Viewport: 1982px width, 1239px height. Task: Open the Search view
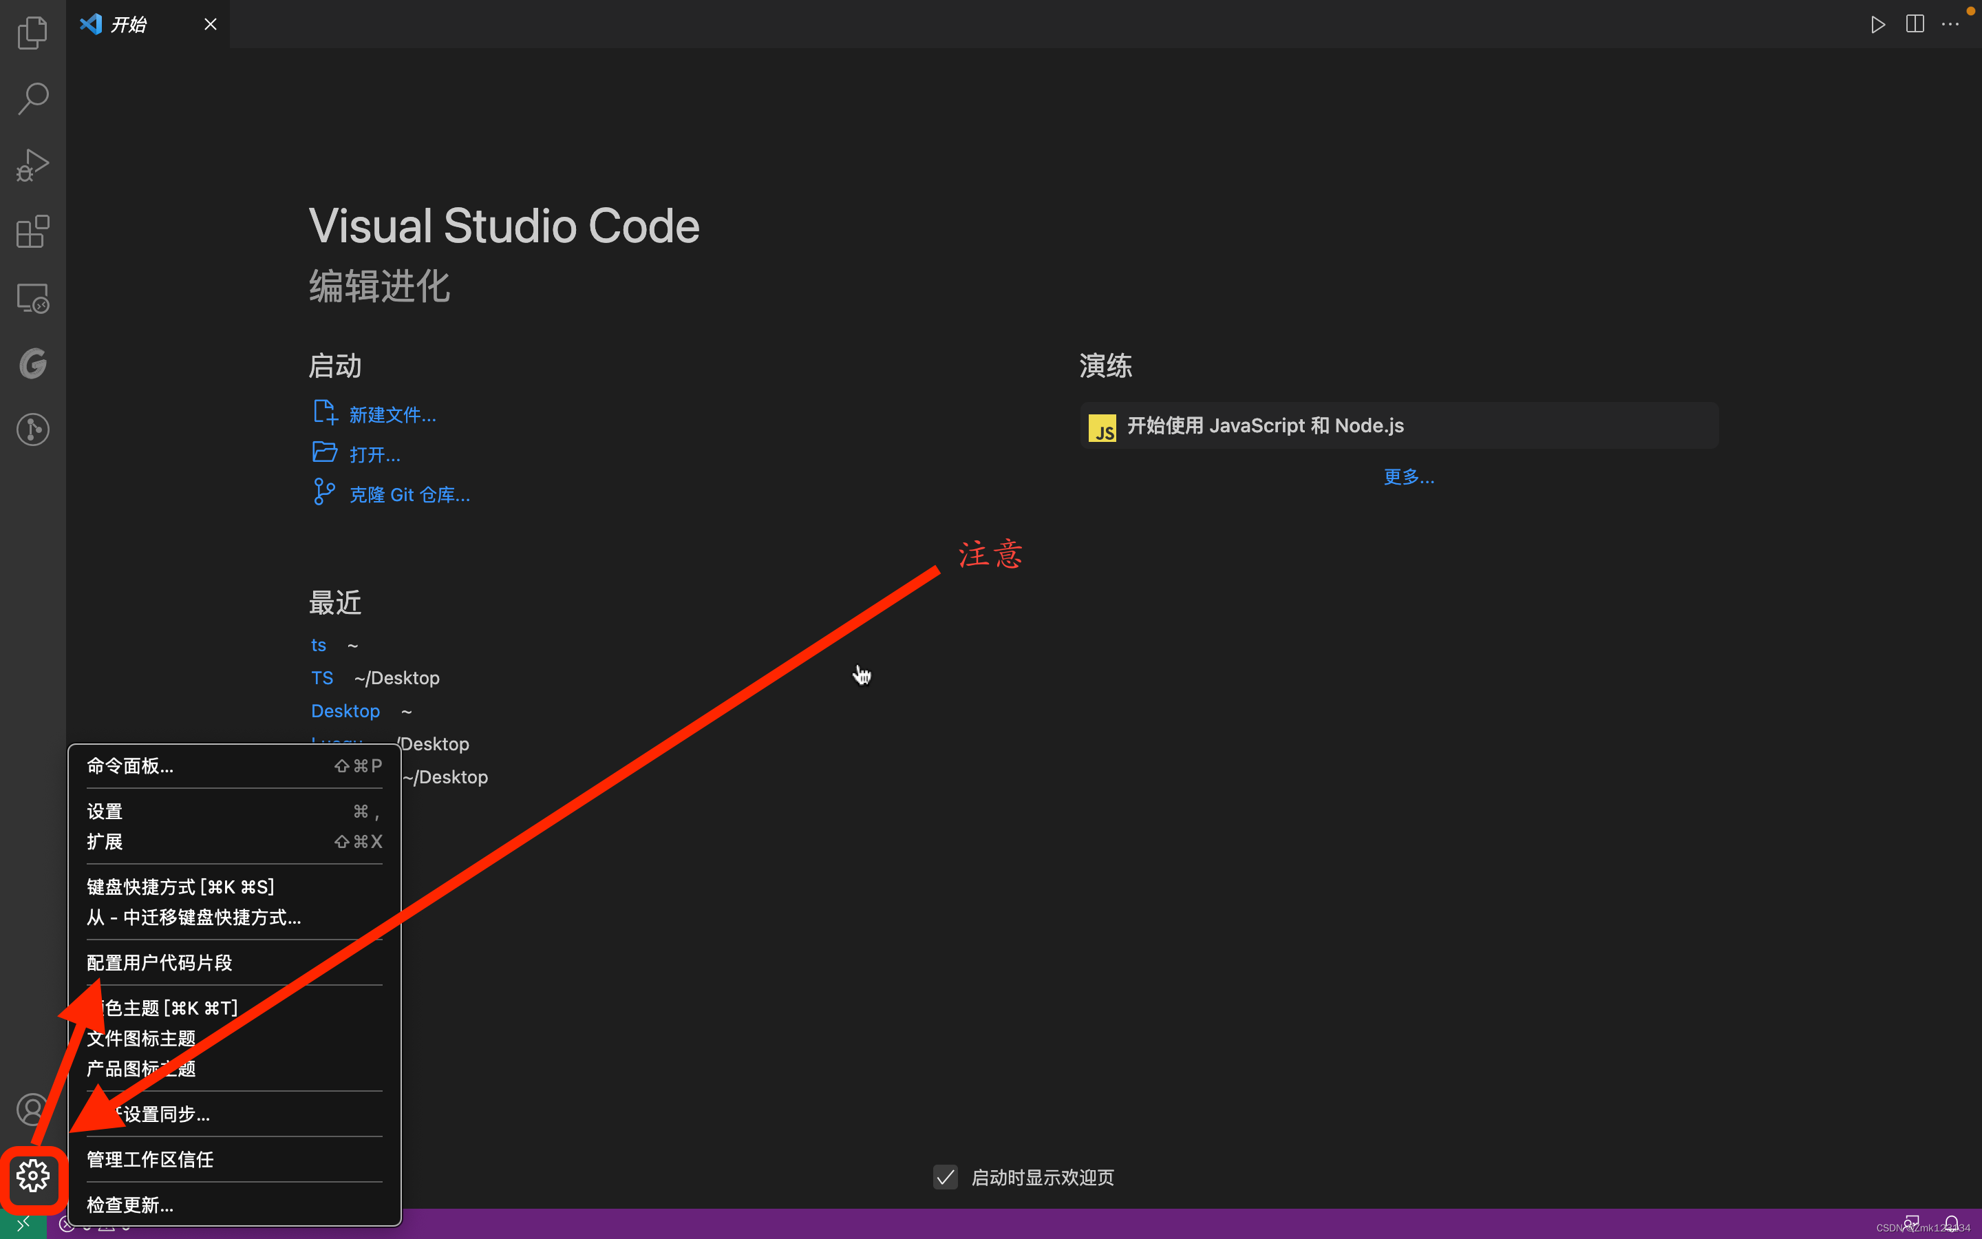(x=32, y=98)
